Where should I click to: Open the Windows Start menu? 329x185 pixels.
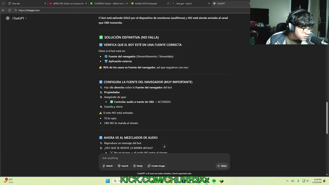pos(108,181)
